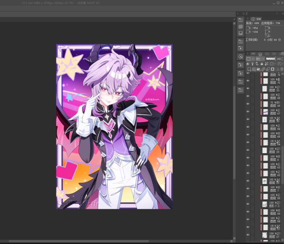Click the opacity value stepper arrows

(x=282, y=58)
